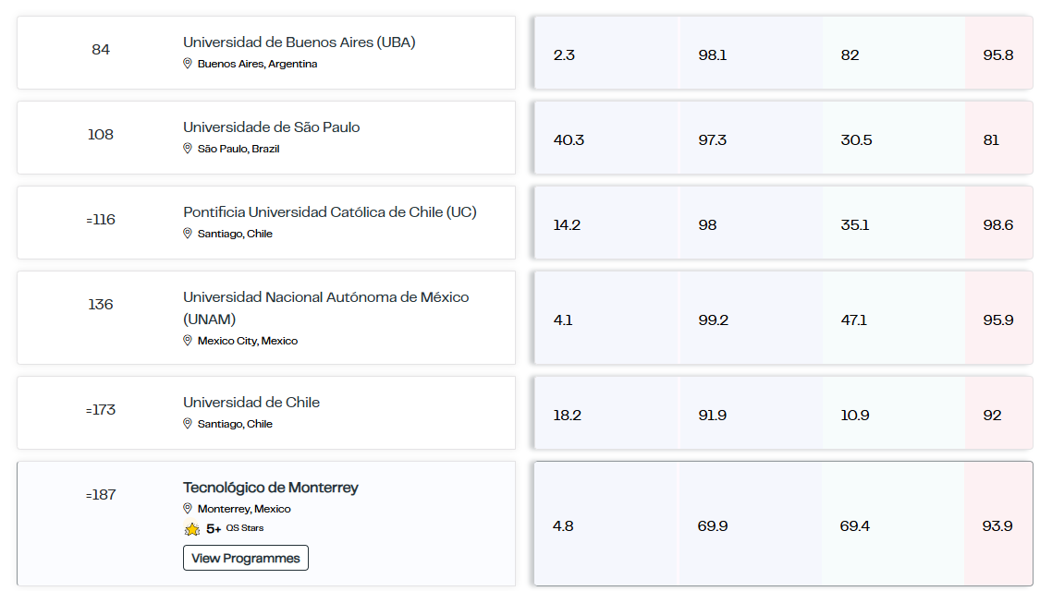Open Tecnológico de Monterrey university link

pyautogui.click(x=270, y=488)
